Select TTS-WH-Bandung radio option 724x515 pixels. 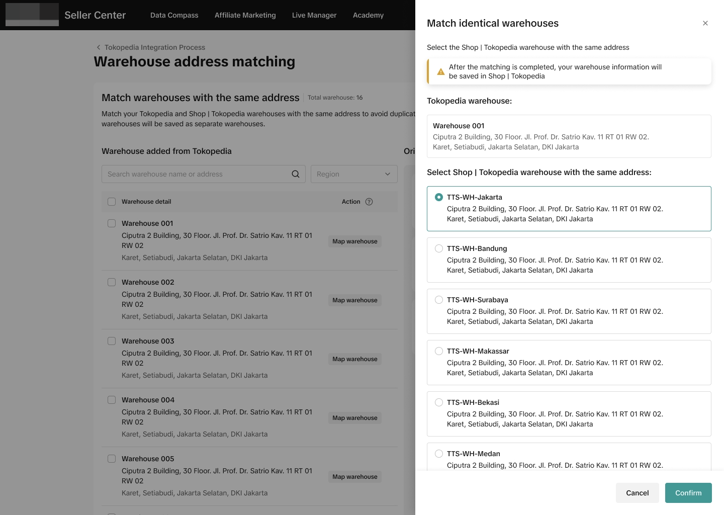click(439, 248)
